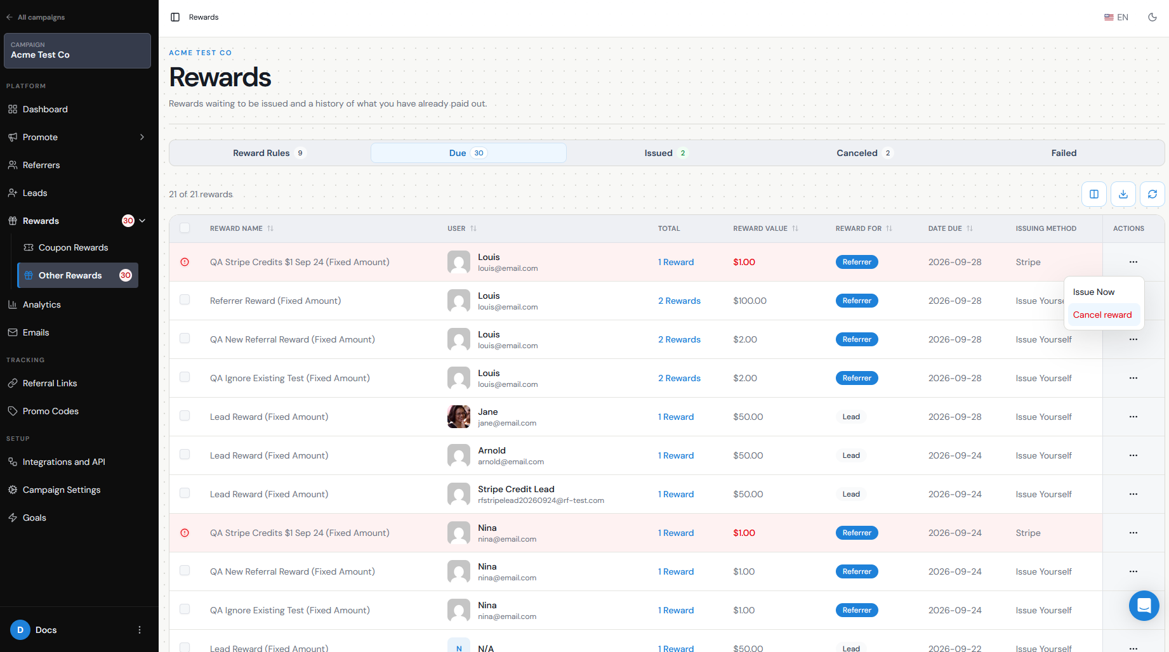Refresh the rewards list
The height and width of the screenshot is (652, 1169).
(x=1152, y=194)
